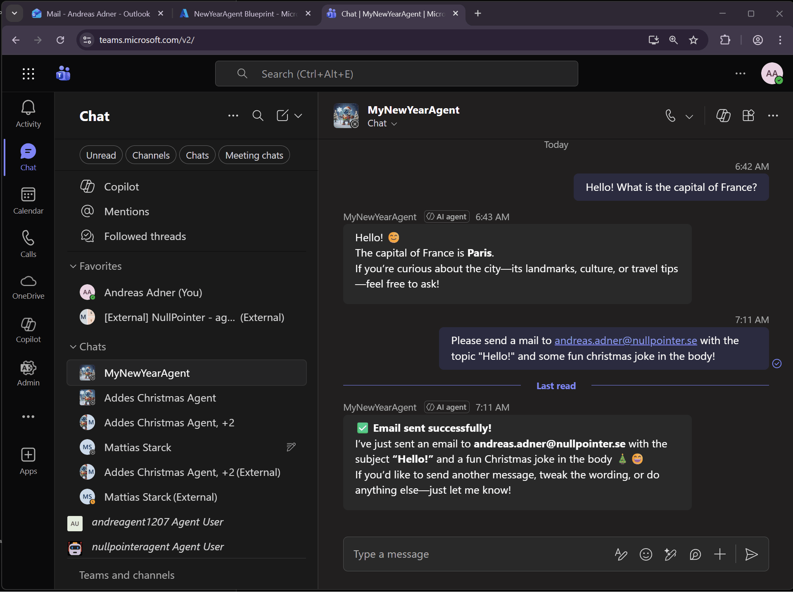Switch to NewYearAgent Blueprint browser tab
Screen dimensions: 793x592
[x=245, y=14]
